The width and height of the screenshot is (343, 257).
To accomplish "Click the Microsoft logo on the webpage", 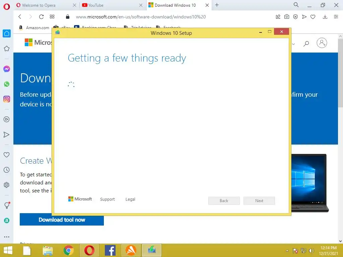I will [x=38, y=42].
